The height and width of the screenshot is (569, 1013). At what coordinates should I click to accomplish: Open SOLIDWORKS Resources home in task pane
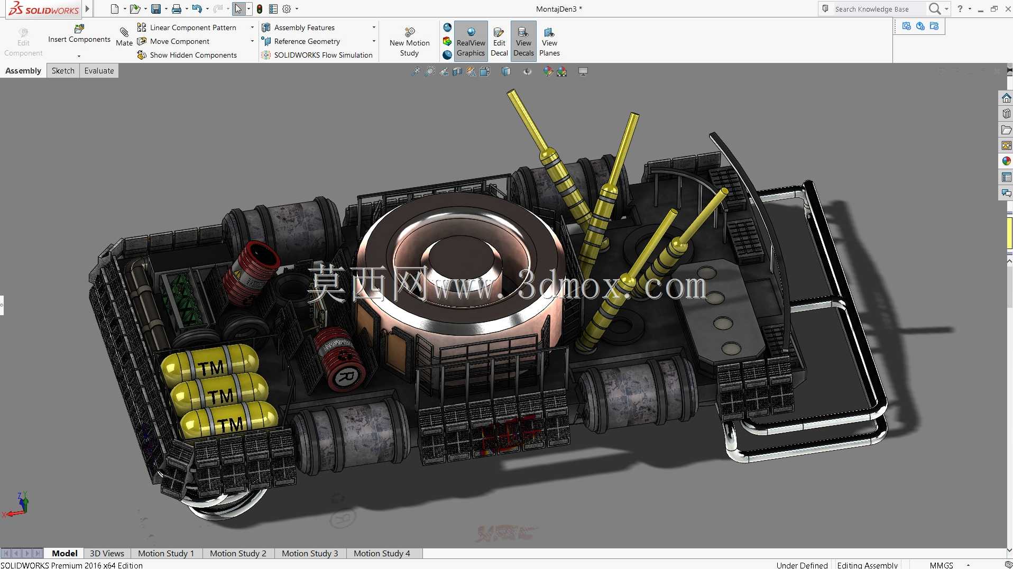pos(1006,98)
